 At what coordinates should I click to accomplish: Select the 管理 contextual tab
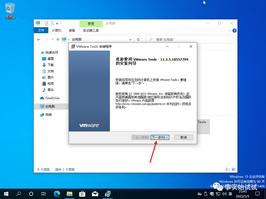point(91,24)
